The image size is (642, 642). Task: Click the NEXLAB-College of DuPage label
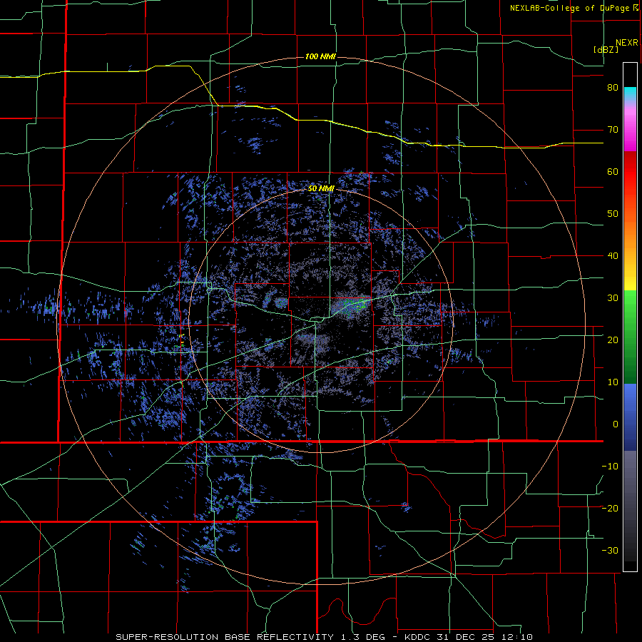(x=574, y=8)
